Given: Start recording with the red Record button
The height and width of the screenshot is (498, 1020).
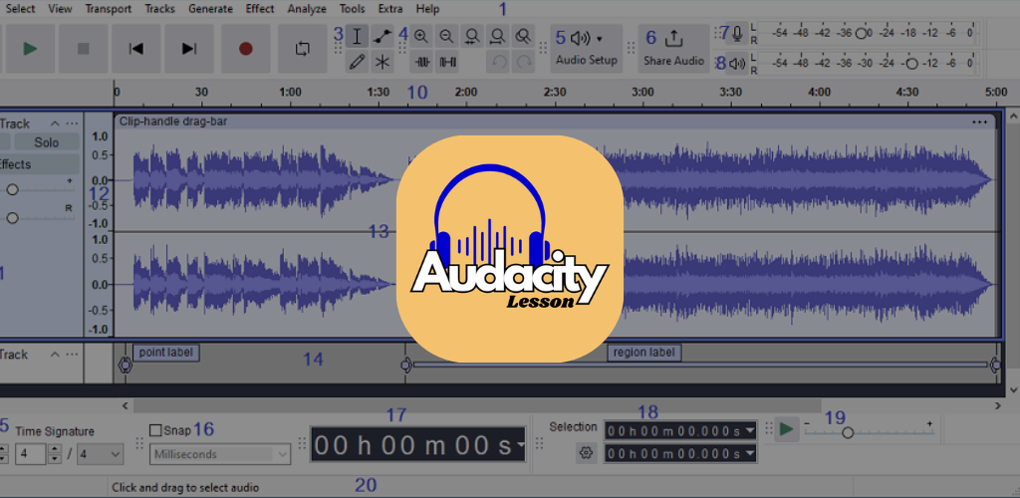Looking at the screenshot, I should click(x=245, y=49).
